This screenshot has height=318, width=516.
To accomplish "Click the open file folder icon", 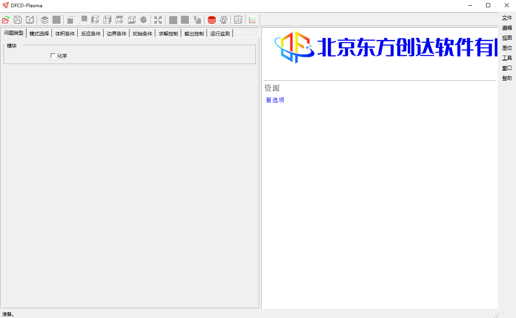I will pyautogui.click(x=6, y=20).
